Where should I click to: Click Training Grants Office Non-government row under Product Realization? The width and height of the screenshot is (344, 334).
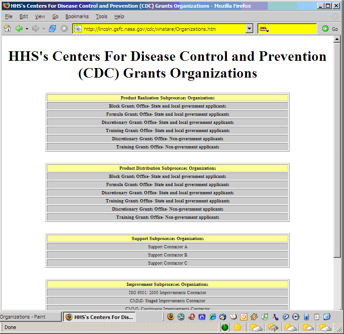[x=167, y=147]
